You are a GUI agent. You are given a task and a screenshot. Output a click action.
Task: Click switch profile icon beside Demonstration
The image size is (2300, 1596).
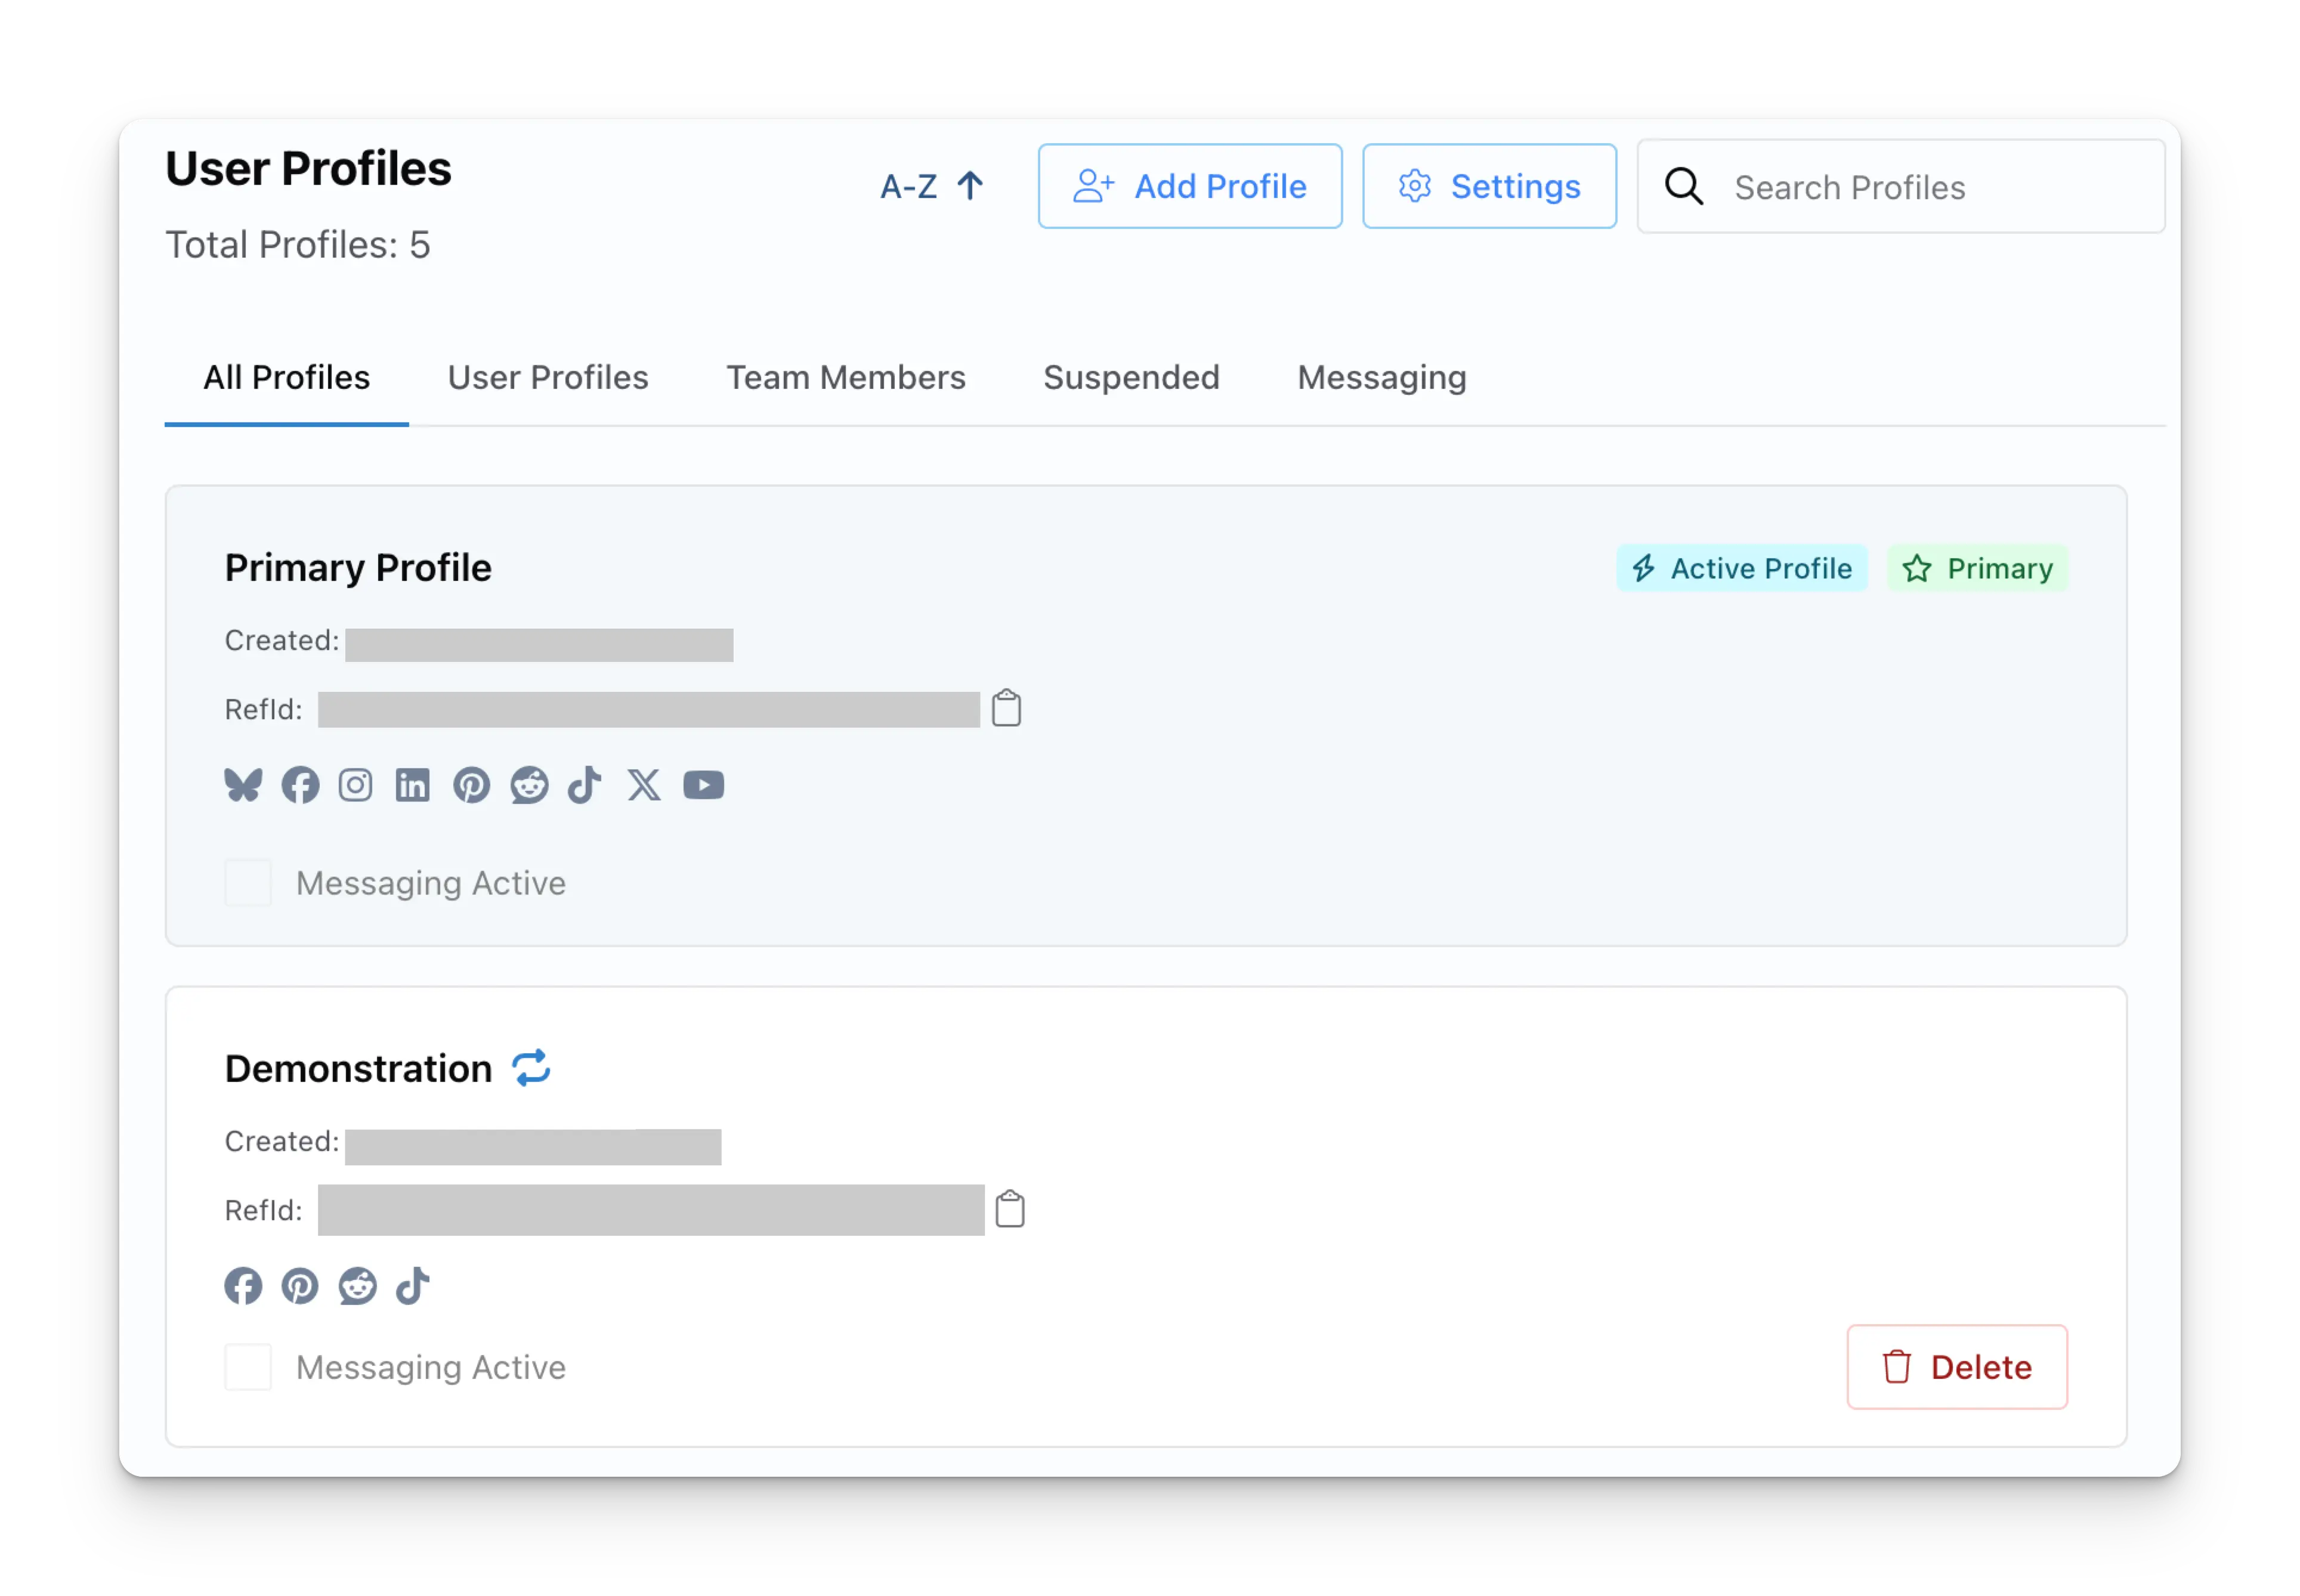pos(531,1068)
